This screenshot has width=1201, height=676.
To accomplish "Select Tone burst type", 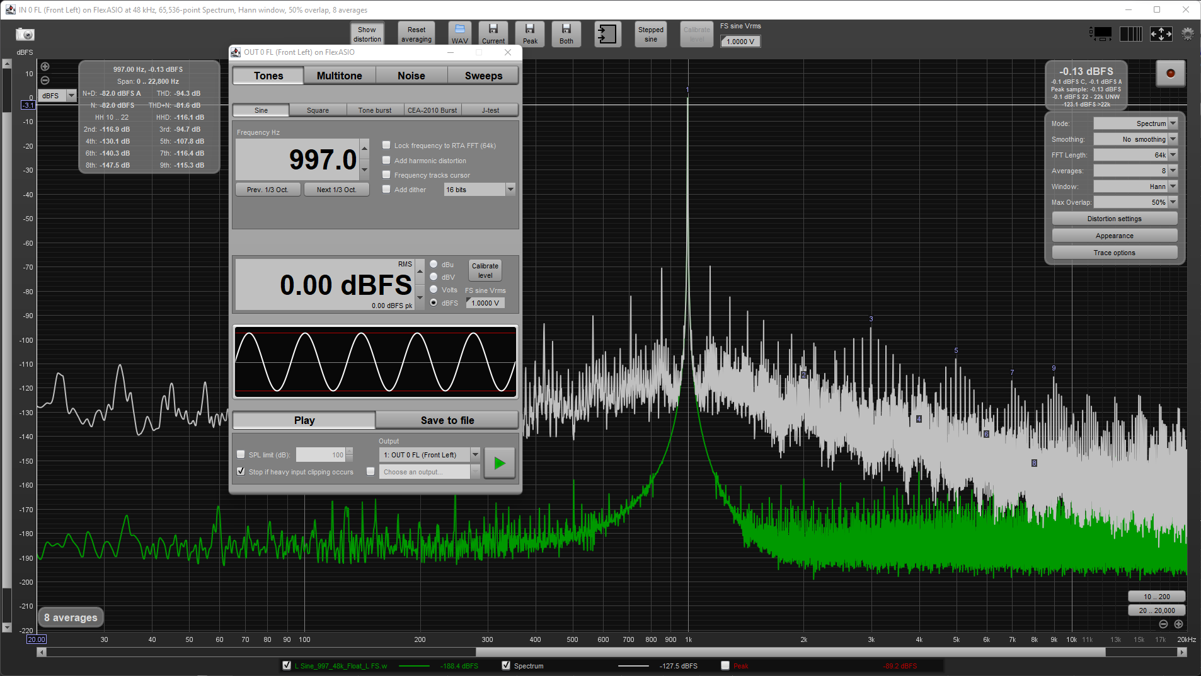I will click(x=375, y=110).
